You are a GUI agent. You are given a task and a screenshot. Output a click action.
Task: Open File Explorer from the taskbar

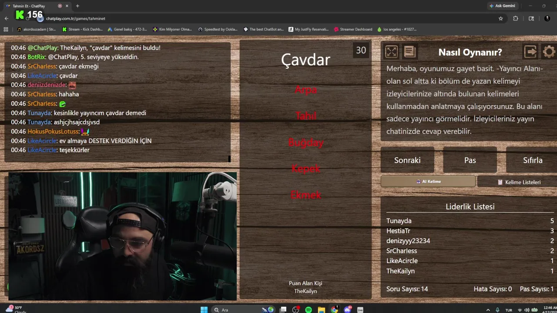(x=322, y=310)
